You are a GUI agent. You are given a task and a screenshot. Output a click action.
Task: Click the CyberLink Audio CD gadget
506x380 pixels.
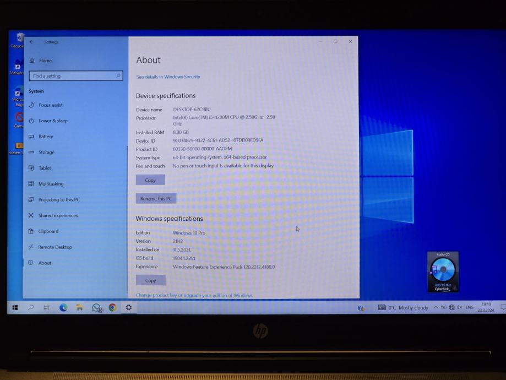443,272
